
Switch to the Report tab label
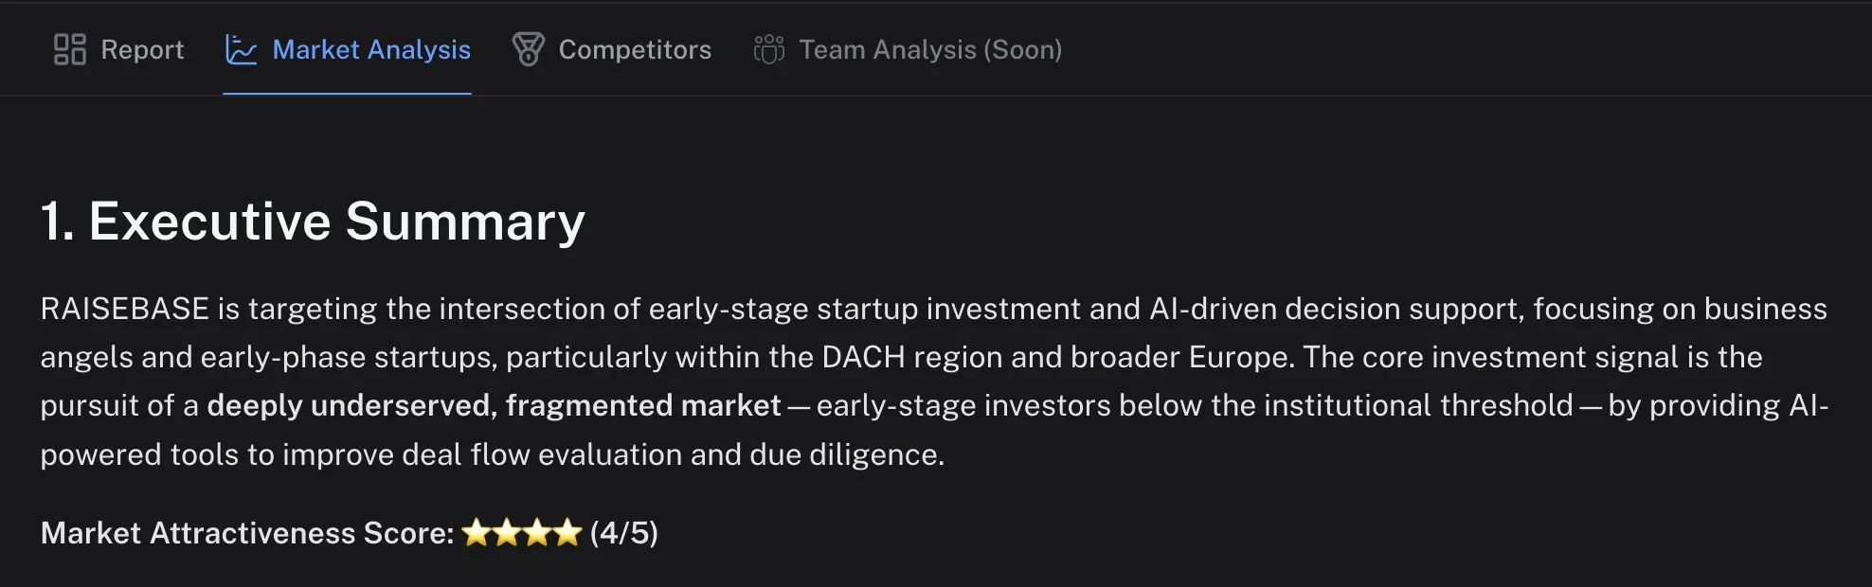click(x=142, y=49)
